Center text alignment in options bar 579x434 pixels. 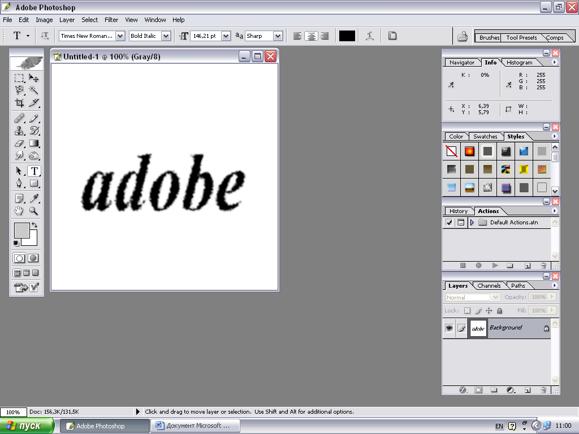(x=312, y=36)
